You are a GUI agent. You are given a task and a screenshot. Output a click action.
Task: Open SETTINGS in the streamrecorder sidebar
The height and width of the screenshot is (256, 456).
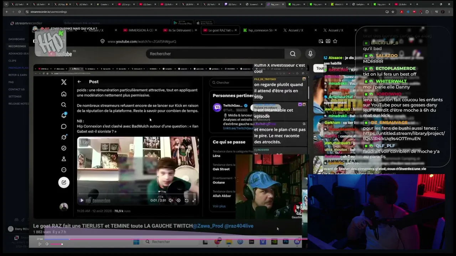(x=15, y=96)
